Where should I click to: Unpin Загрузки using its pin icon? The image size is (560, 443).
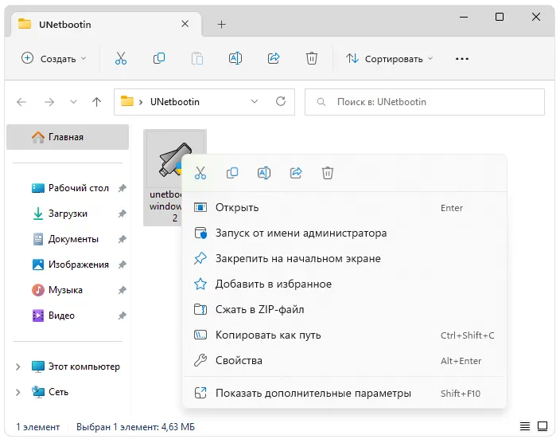click(x=122, y=214)
